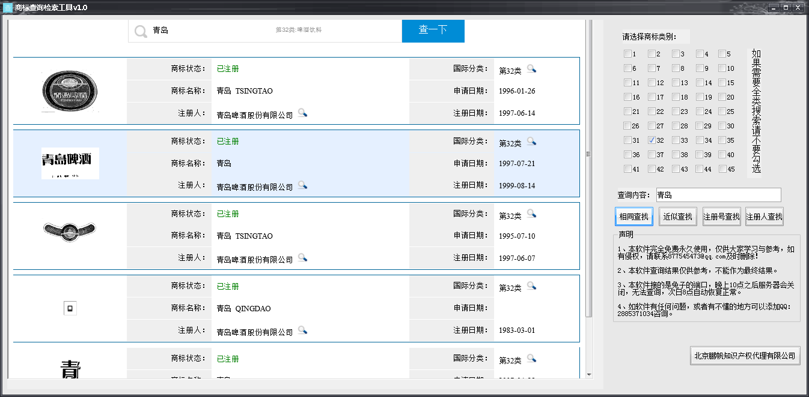Click registrant magnifier in 1995-07-10 record

(302, 258)
